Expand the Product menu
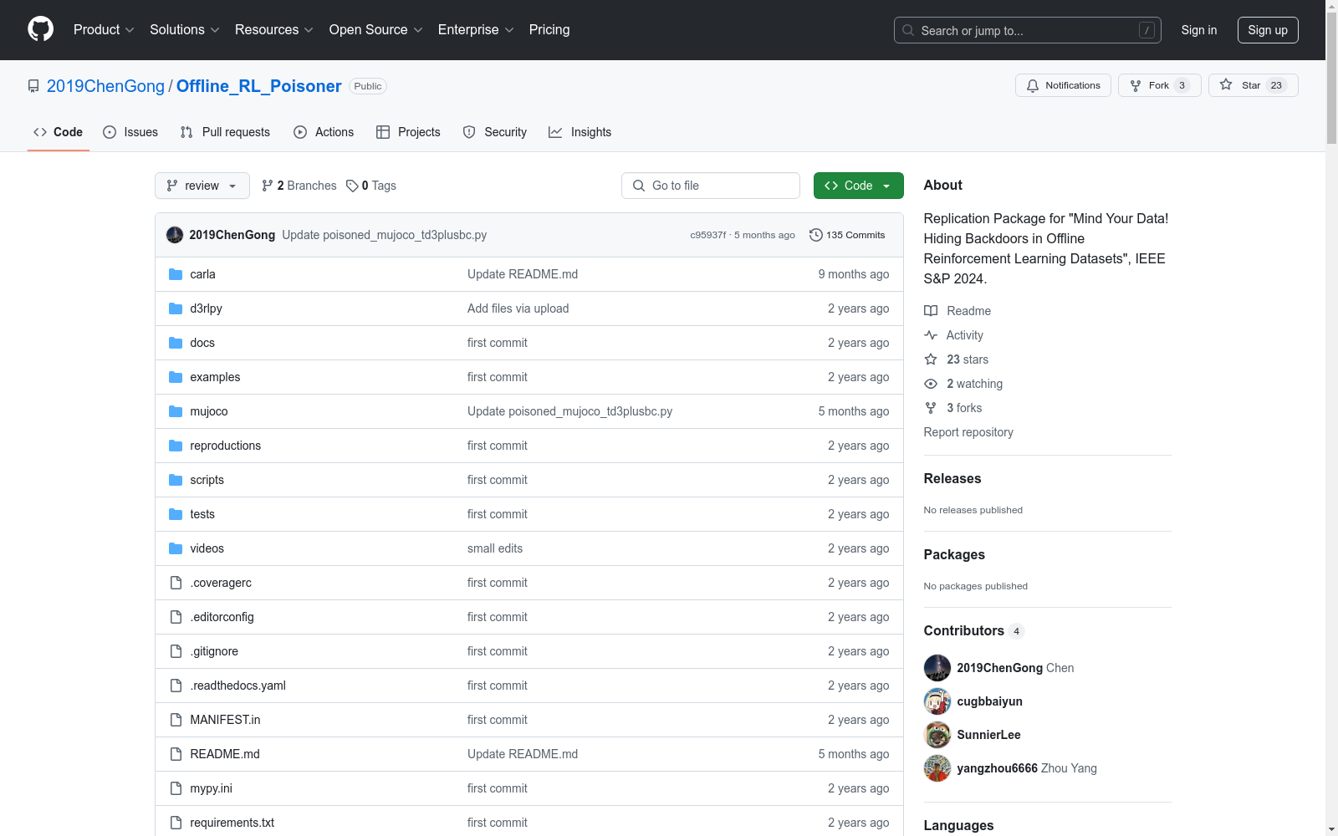This screenshot has width=1338, height=836. point(104,30)
